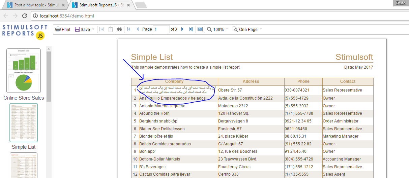Click the Parameters toolbar icon
The width and height of the screenshot is (409, 178).
coord(110,29)
